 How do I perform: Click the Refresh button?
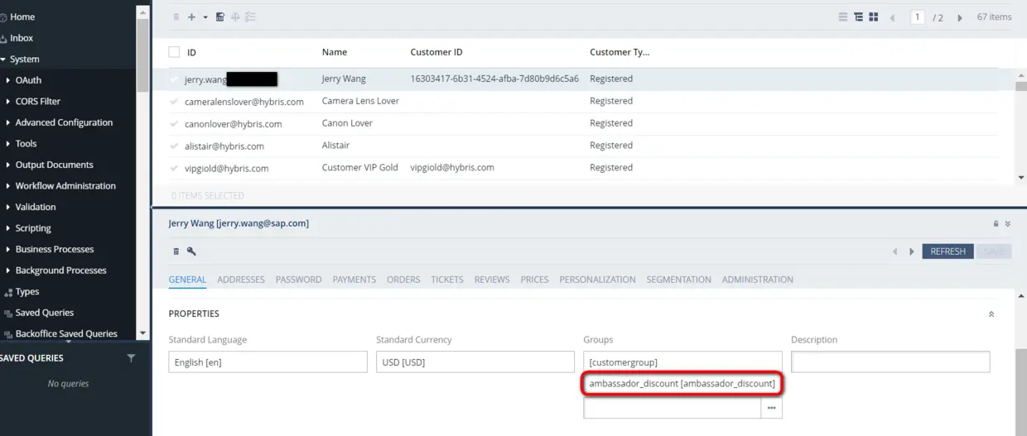[x=947, y=252]
